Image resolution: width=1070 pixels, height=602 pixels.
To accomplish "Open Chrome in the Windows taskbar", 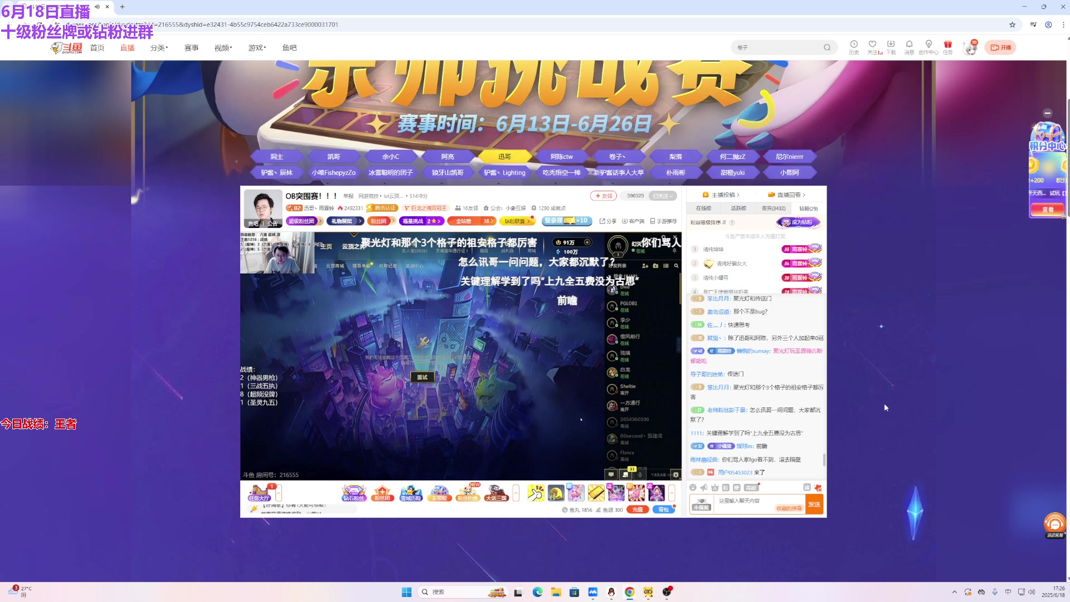I will point(630,592).
